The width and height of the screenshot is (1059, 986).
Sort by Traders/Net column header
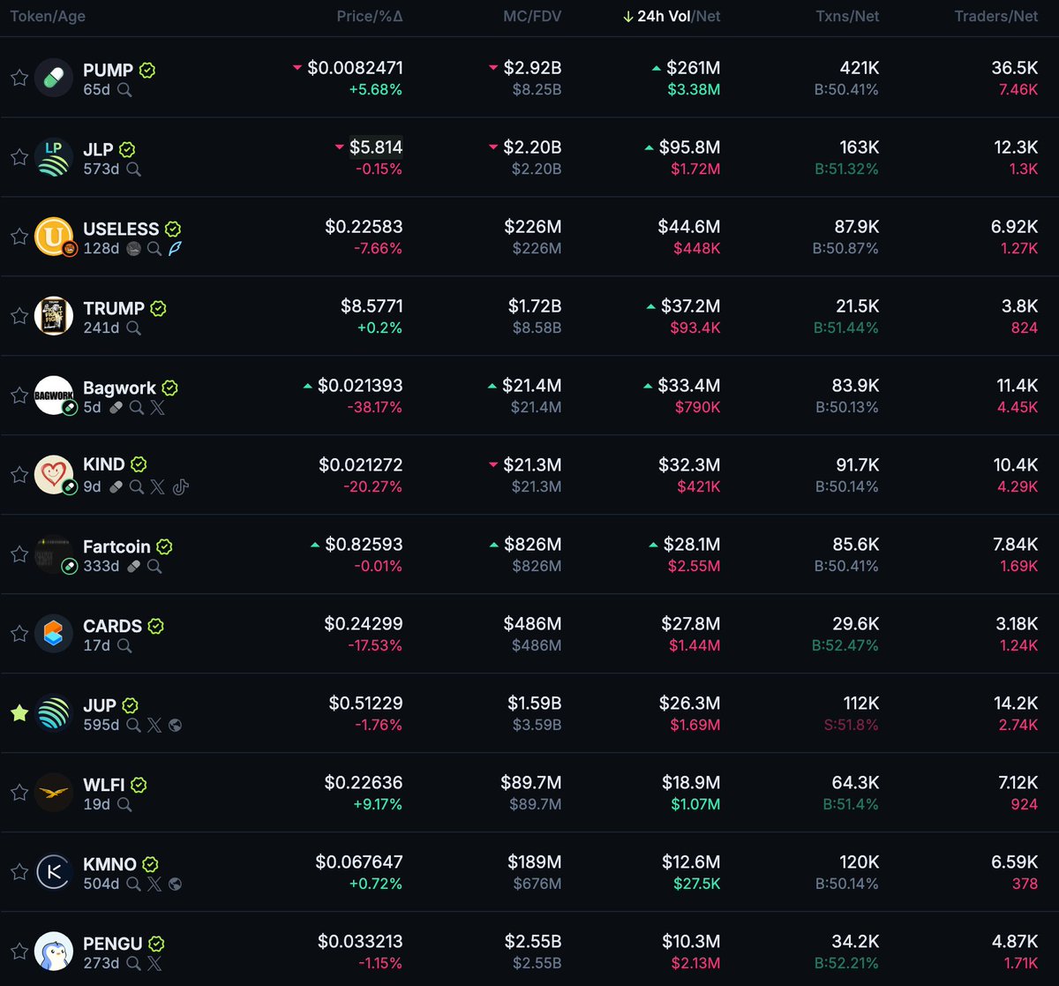coord(996,16)
